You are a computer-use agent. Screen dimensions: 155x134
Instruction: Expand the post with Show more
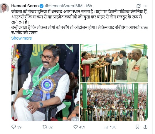coord(21,38)
